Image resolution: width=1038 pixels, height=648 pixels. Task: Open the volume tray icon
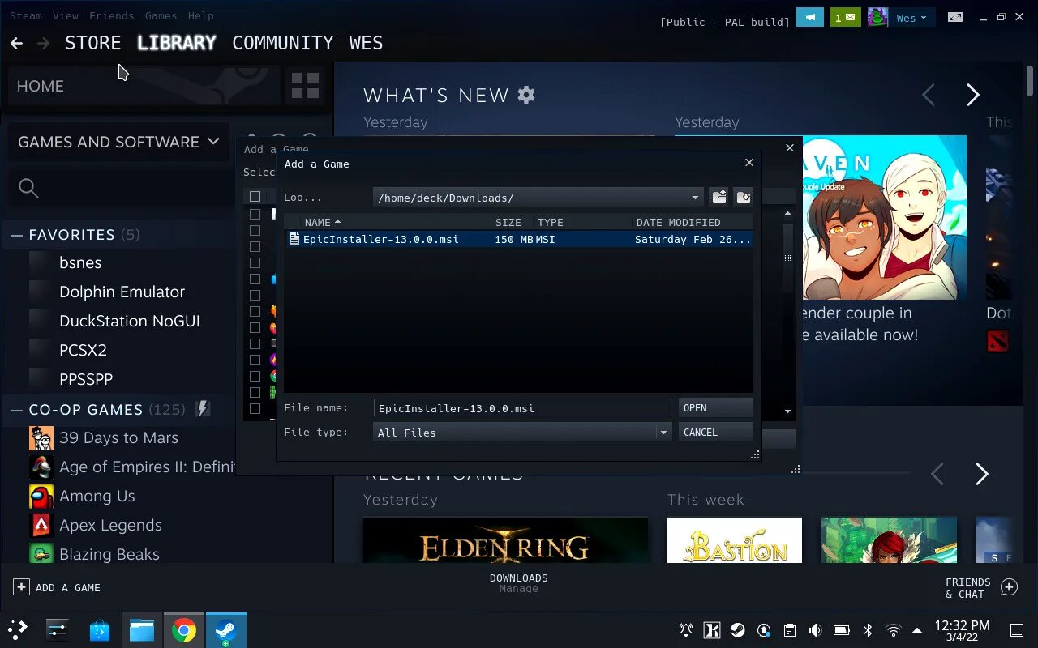(815, 630)
